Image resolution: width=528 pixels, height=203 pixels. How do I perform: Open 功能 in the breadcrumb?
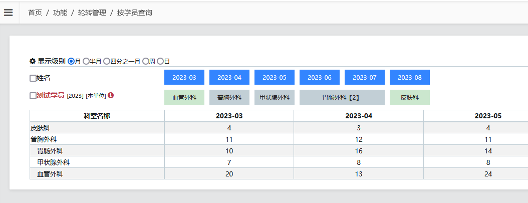coord(60,13)
